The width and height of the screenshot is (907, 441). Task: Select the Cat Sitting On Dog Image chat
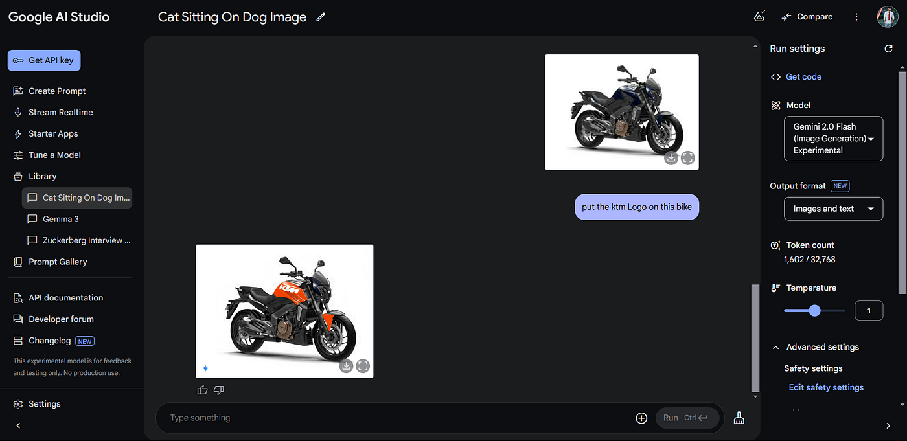point(77,198)
